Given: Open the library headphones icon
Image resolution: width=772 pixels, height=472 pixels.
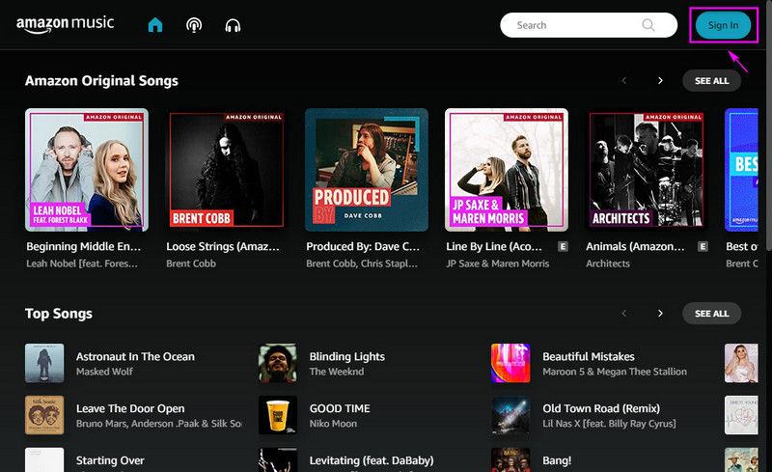Looking at the screenshot, I should [x=233, y=26].
